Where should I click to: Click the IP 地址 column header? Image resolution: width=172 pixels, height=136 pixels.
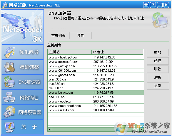(x=118, y=52)
